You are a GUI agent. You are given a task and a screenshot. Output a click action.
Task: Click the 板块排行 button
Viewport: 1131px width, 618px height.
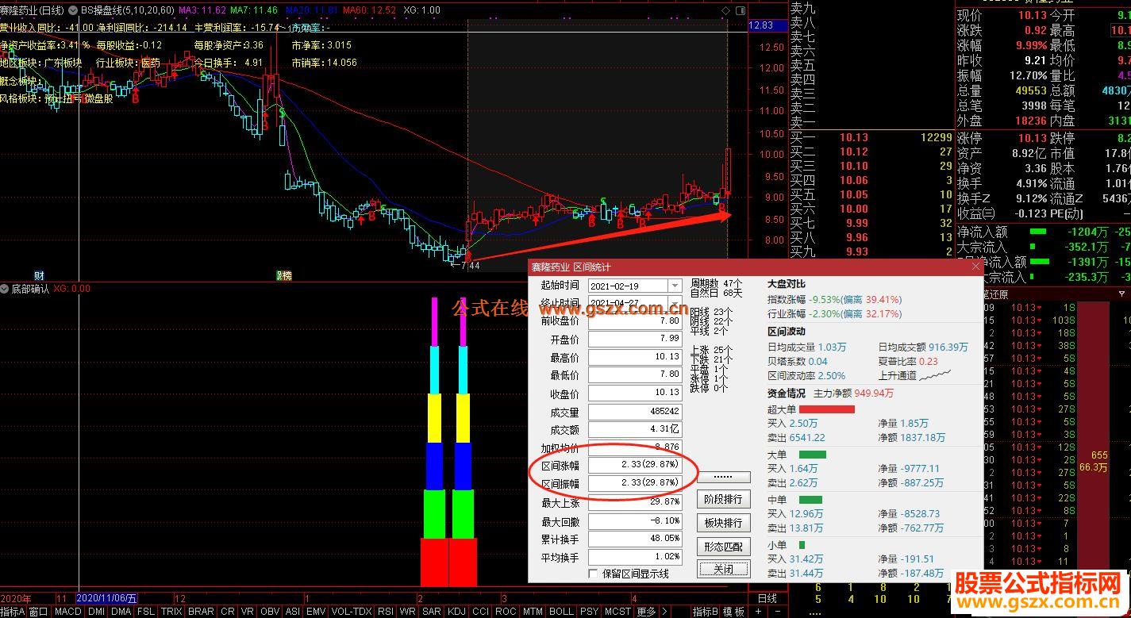[723, 523]
